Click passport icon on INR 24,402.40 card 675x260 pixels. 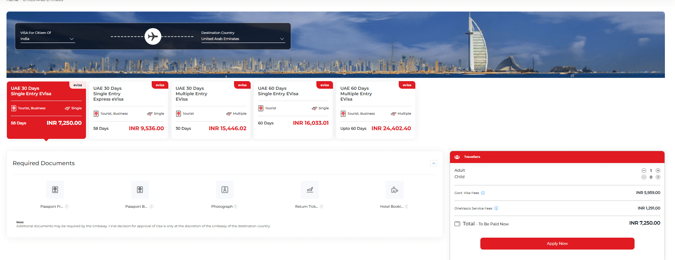click(x=343, y=114)
